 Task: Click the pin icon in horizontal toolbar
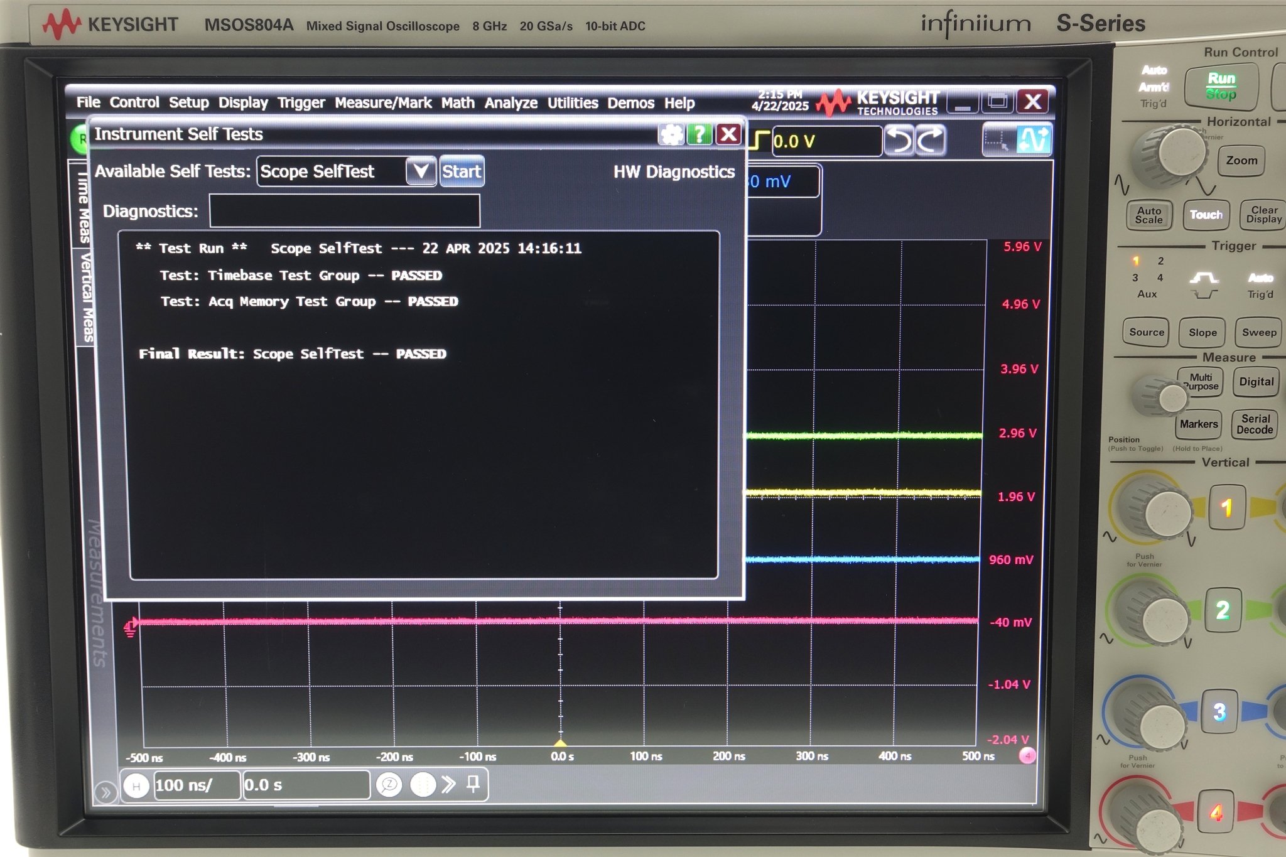point(473,784)
